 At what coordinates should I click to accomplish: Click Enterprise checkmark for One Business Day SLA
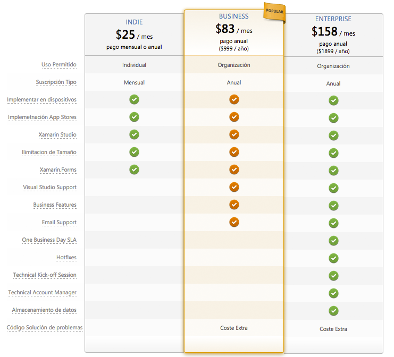click(333, 241)
